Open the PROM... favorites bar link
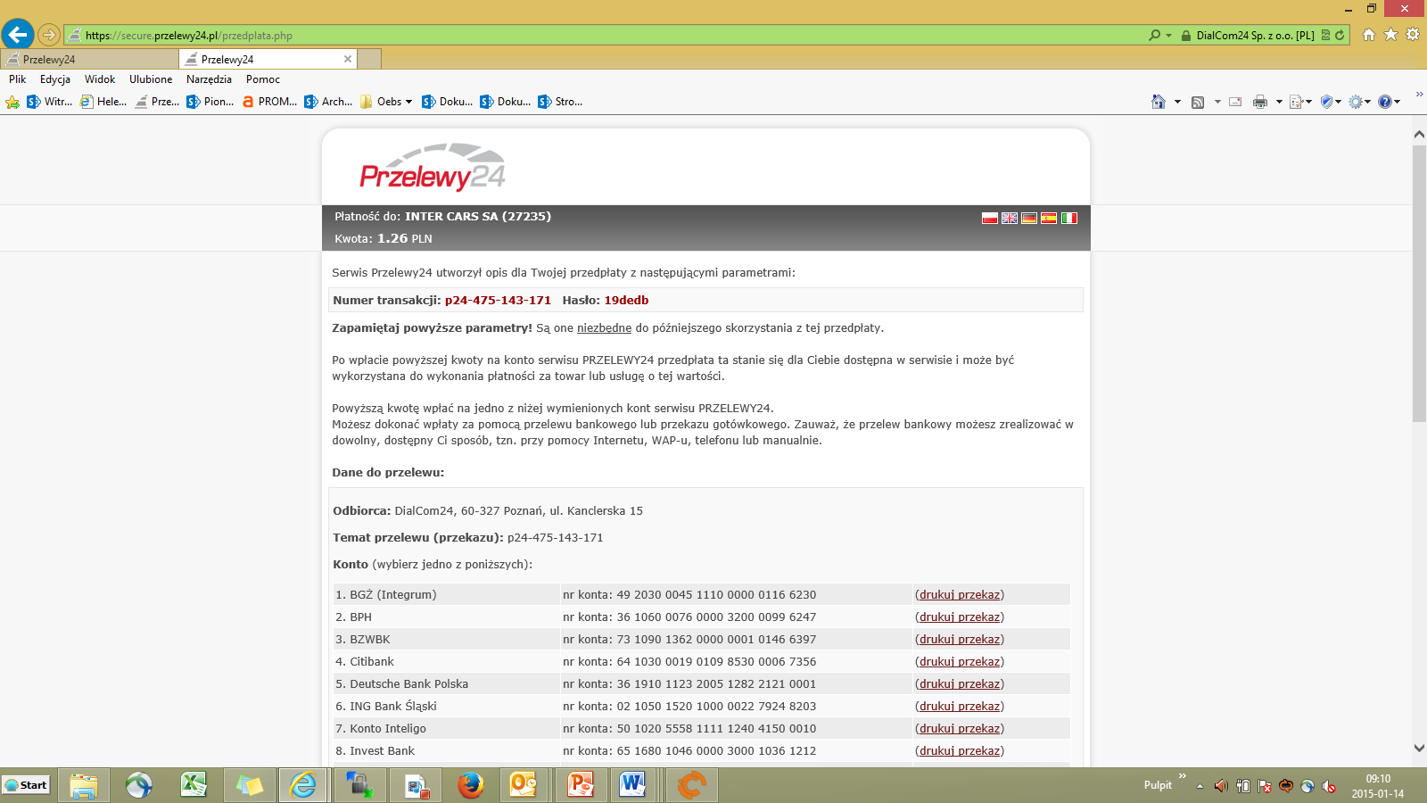 coord(269,102)
